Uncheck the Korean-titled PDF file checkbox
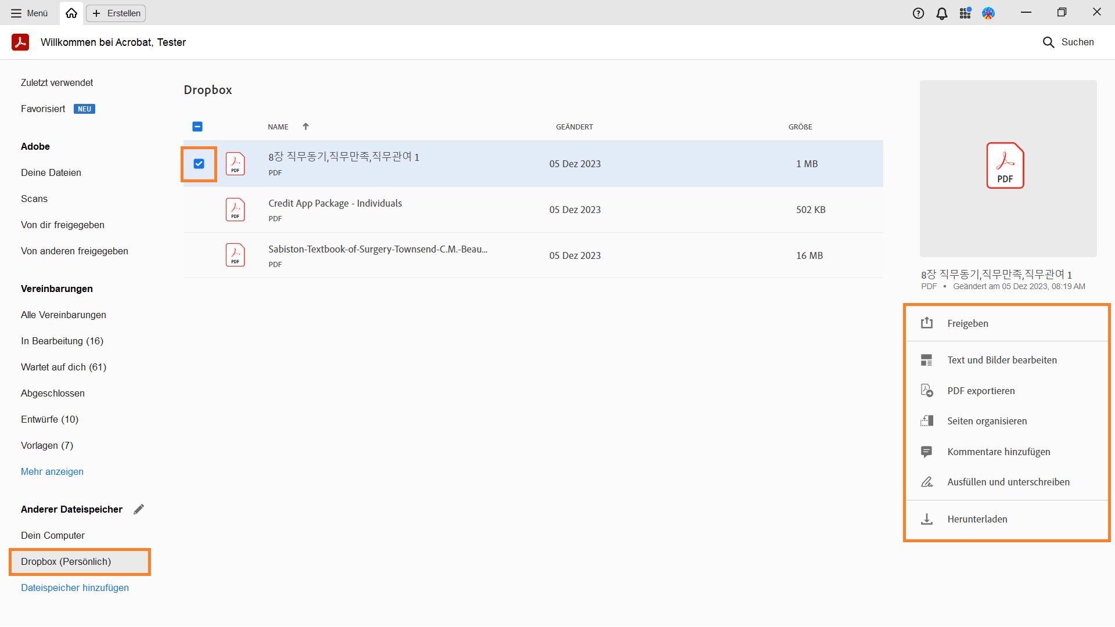 (199, 164)
